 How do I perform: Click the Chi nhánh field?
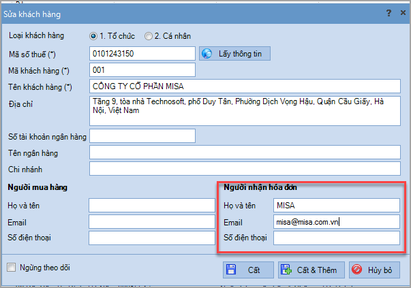[x=245, y=169]
